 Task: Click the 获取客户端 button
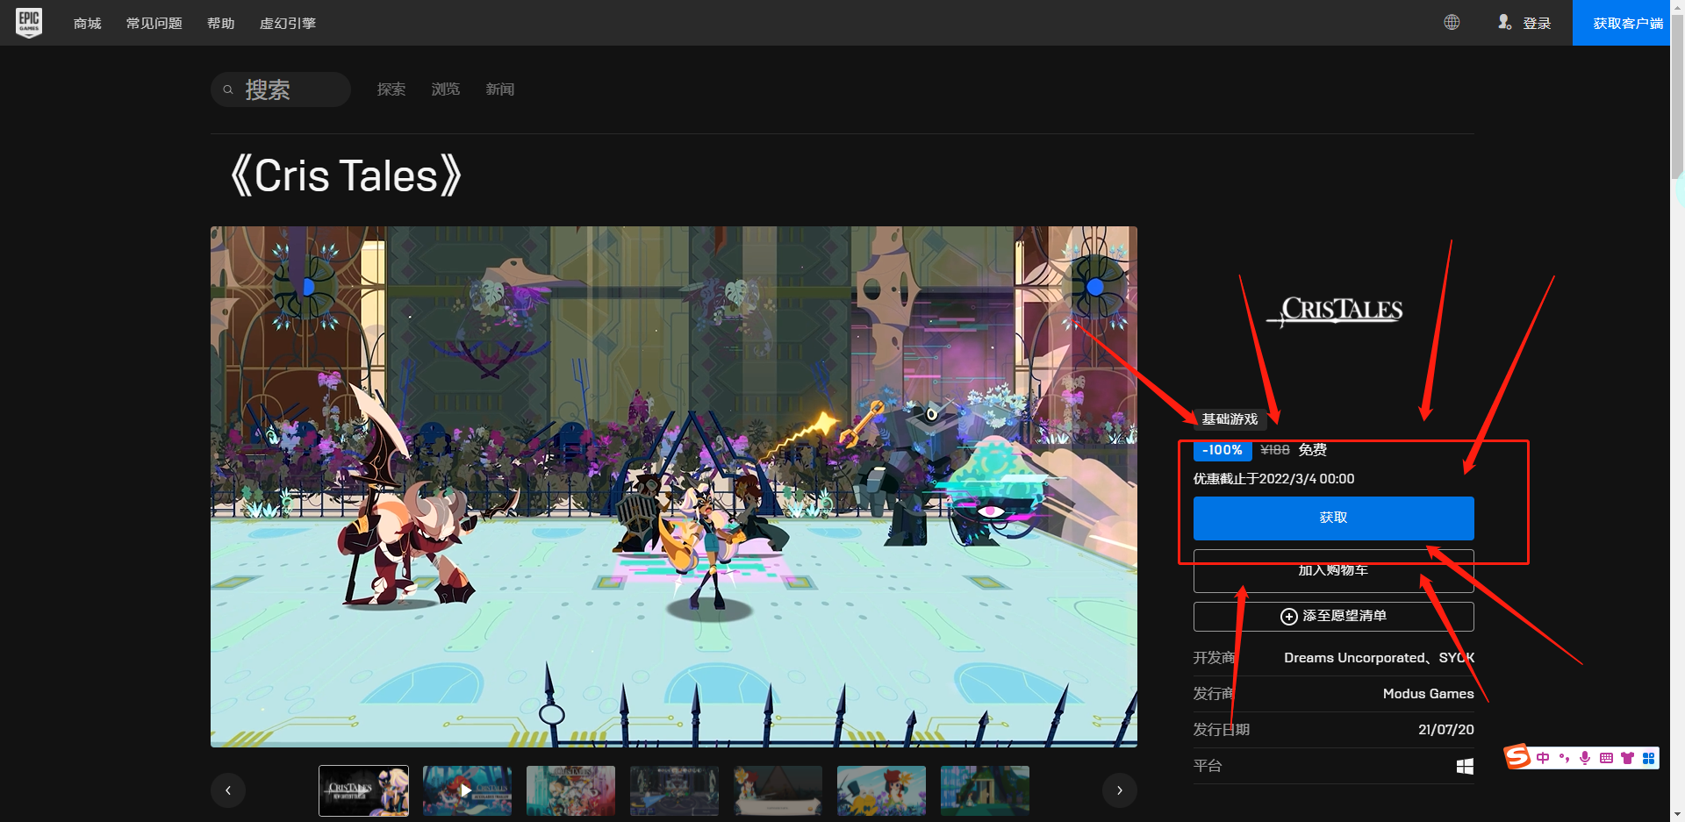1627,24
